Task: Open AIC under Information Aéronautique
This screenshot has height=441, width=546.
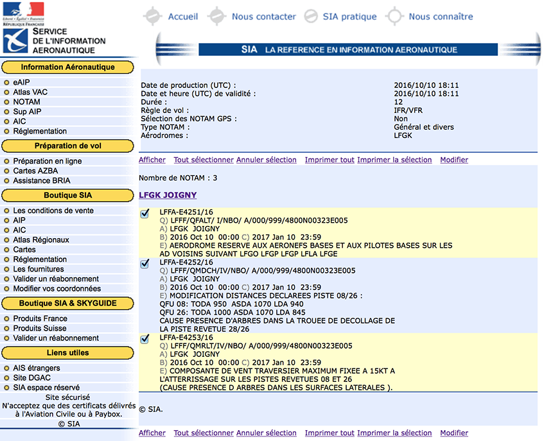Action: coord(19,121)
